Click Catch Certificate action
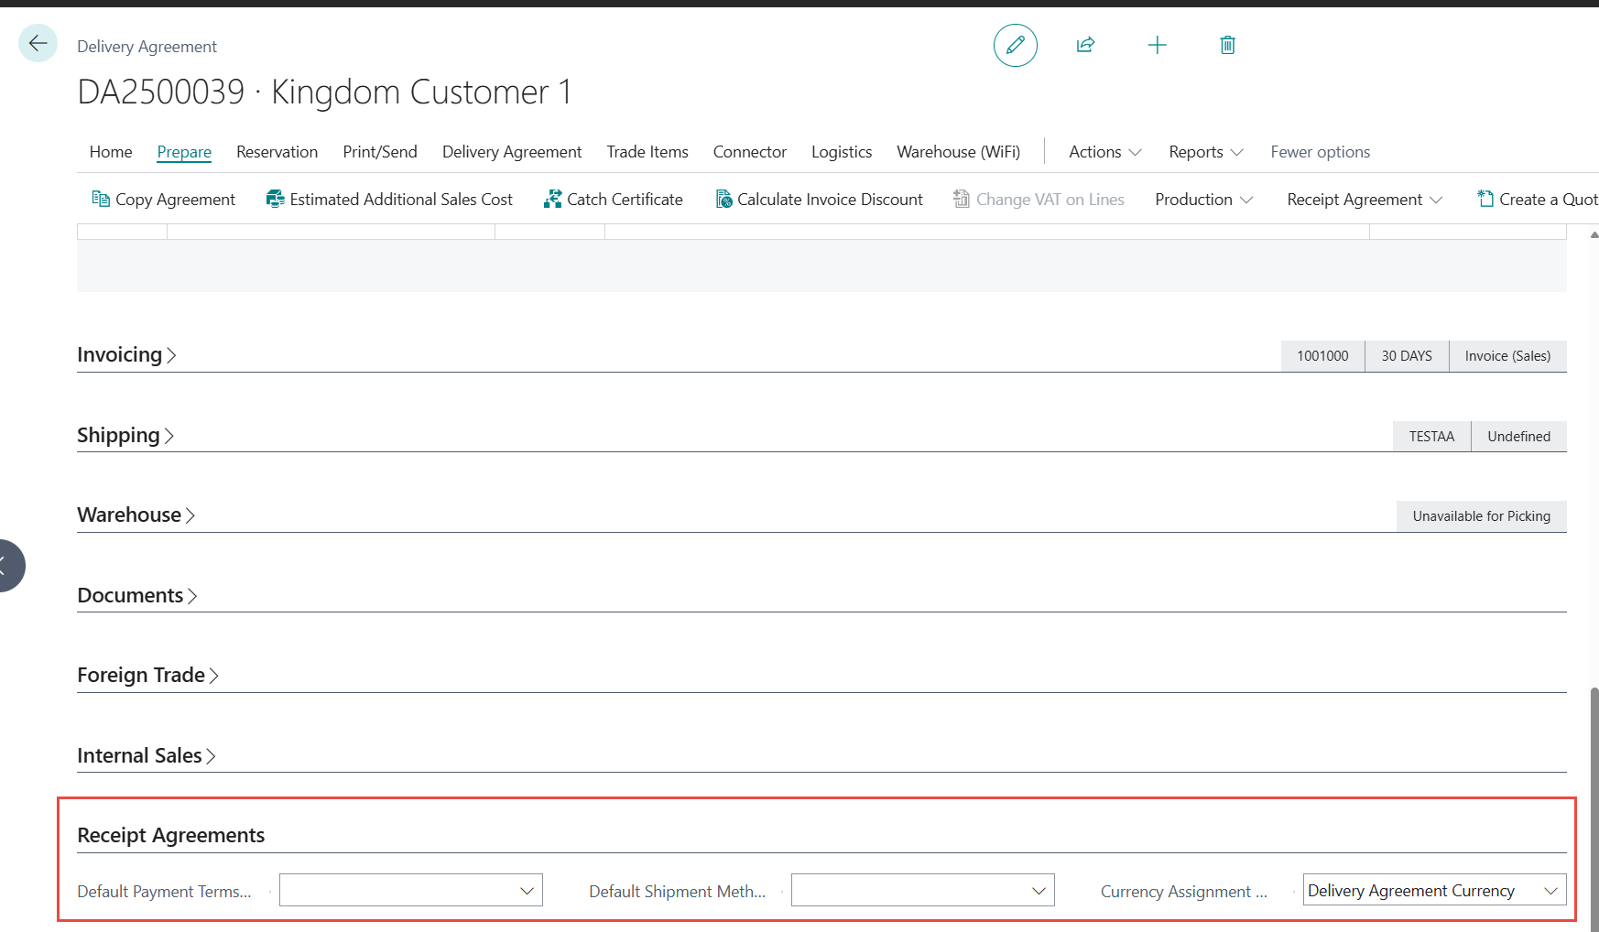Viewport: 1599px width, 932px height. (x=613, y=200)
